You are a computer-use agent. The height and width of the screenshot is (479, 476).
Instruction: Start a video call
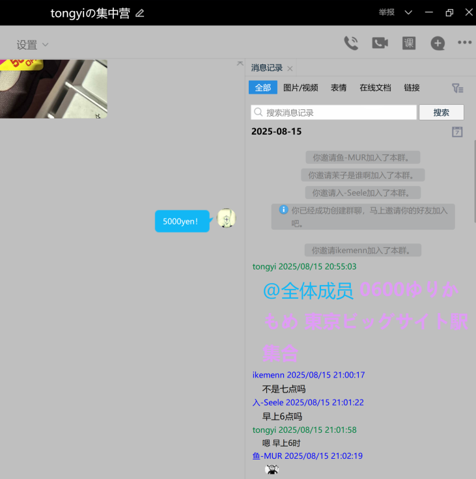380,43
